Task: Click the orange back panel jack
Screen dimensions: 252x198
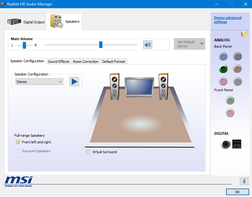Action: 237,69
